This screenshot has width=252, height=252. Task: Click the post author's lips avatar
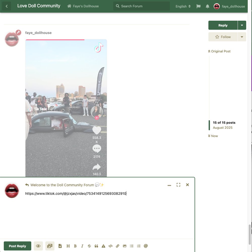tap(12, 39)
